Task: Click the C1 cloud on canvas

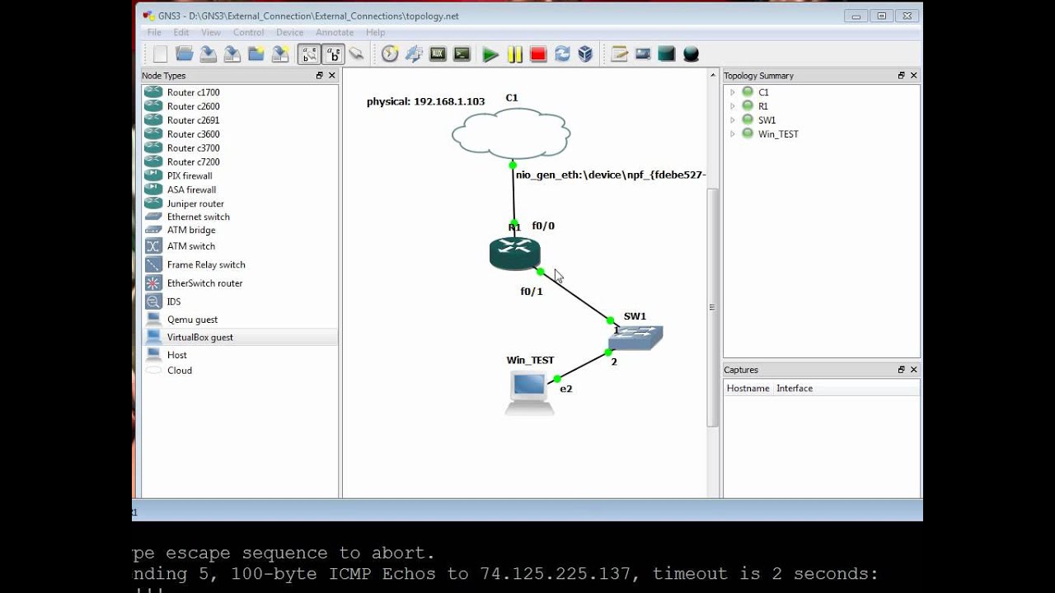Action: pos(511,133)
